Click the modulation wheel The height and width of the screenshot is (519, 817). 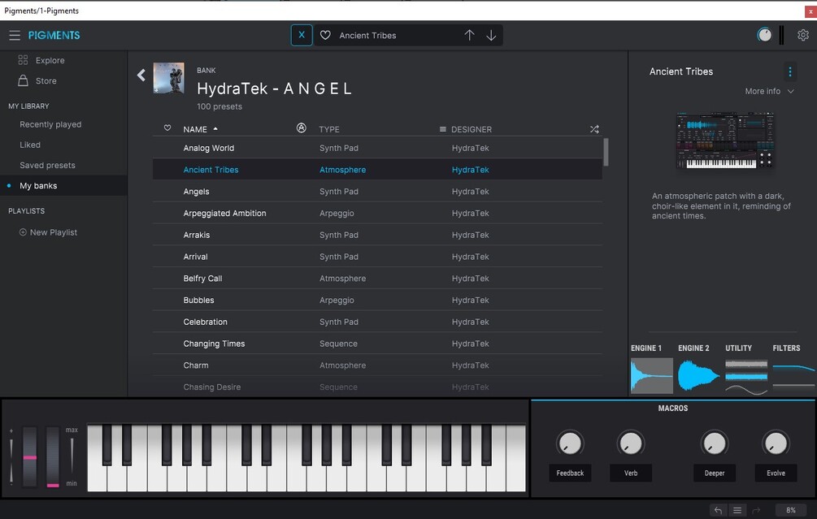(x=53, y=456)
